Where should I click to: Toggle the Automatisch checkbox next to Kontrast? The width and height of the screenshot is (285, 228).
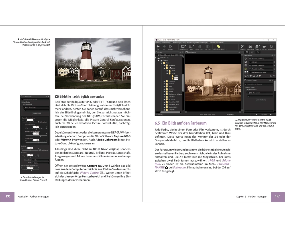40,150
